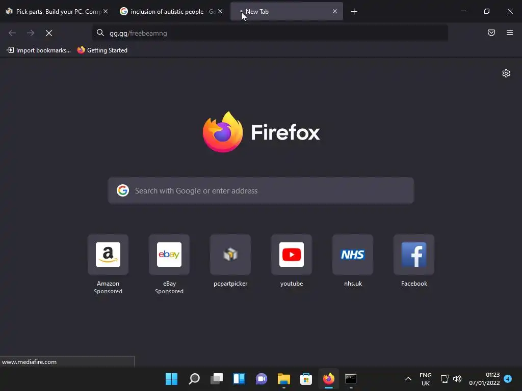Open volume speaker tray icon
Viewport: 522px width, 391px height.
[457, 379]
